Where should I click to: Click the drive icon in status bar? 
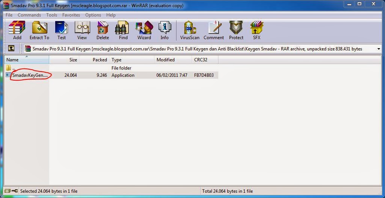point(8,191)
